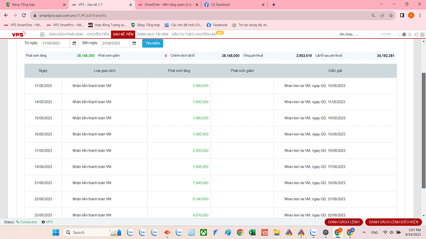Screen dimensions: 426x239
Task: Click the Tìm kiếm search button
Action: click(x=152, y=43)
